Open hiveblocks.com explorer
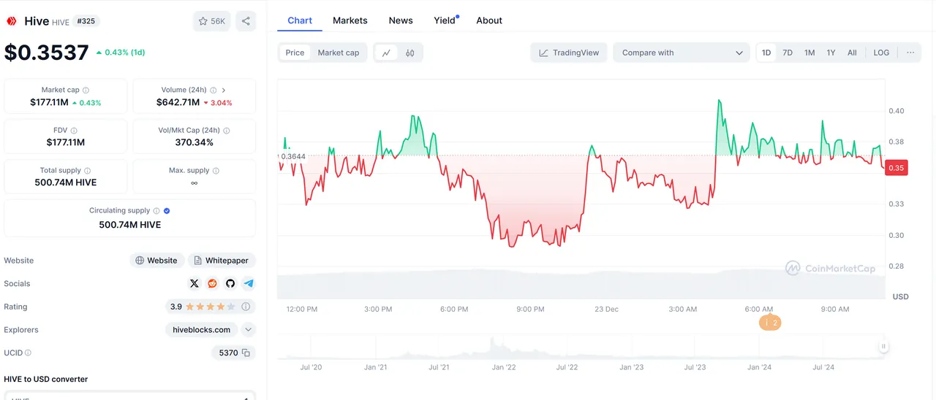936x400 pixels. point(202,330)
